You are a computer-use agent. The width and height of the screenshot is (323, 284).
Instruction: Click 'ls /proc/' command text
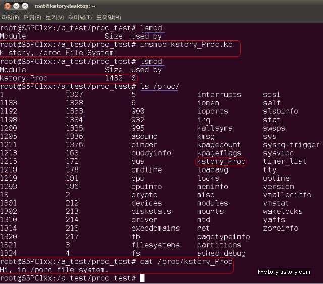[159, 86]
